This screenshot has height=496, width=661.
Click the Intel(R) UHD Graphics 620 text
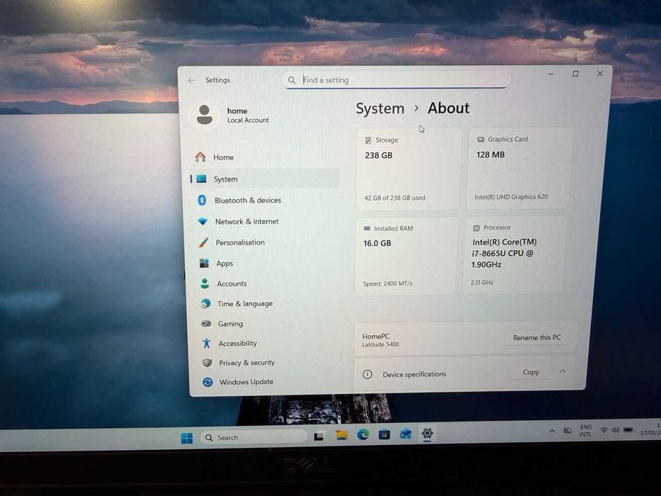511,196
